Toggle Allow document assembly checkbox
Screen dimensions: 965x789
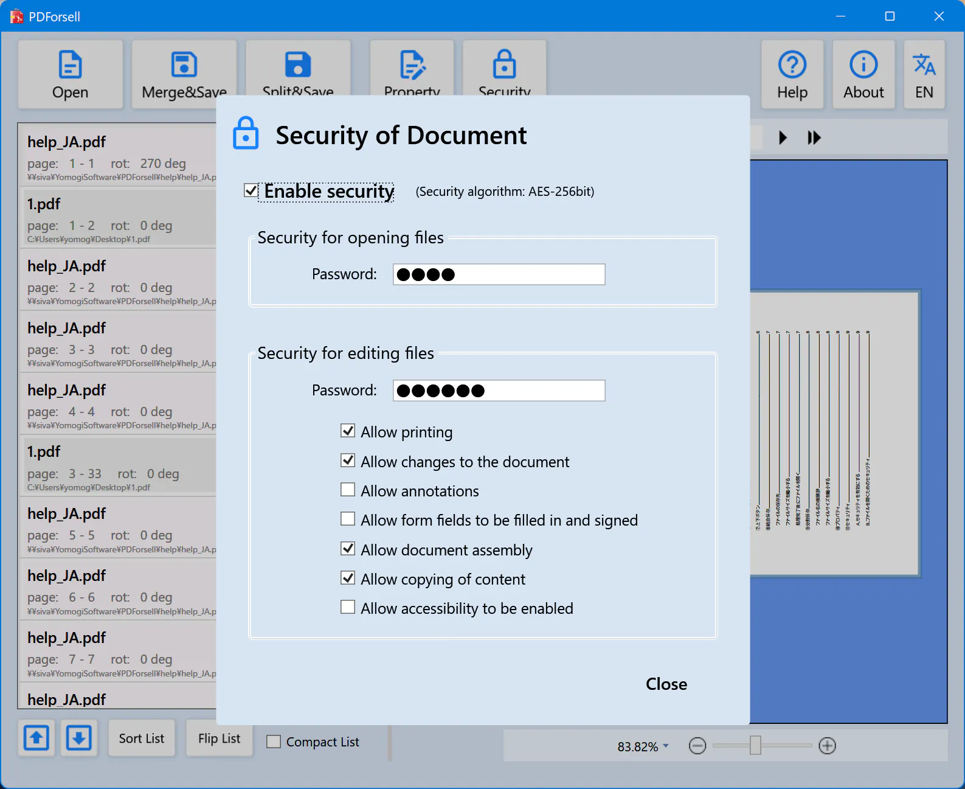coord(348,549)
